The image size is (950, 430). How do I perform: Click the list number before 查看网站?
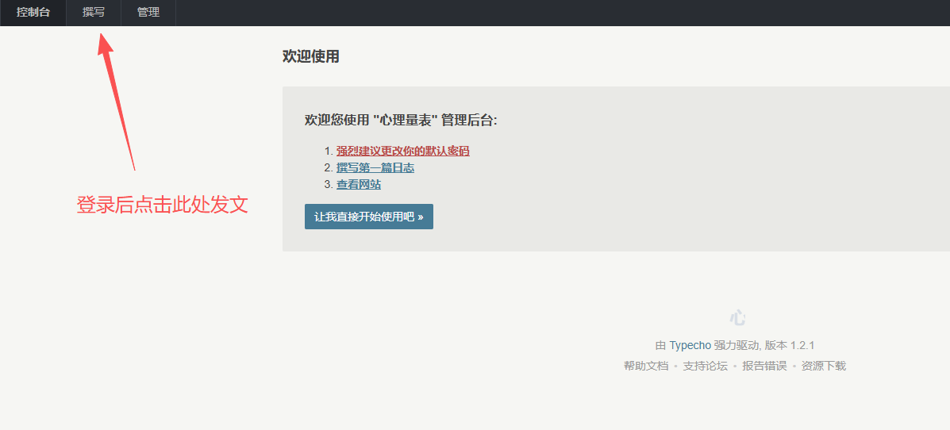327,184
